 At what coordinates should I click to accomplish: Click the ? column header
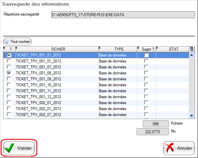tap(10, 49)
